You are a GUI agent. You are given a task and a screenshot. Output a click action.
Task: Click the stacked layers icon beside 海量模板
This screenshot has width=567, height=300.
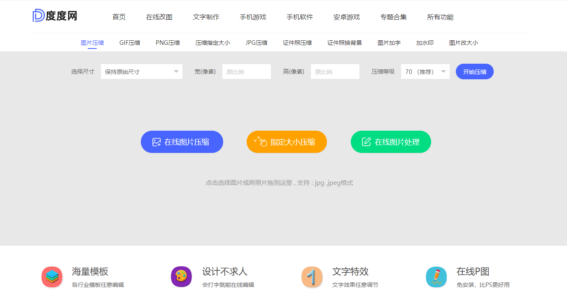(x=51, y=277)
